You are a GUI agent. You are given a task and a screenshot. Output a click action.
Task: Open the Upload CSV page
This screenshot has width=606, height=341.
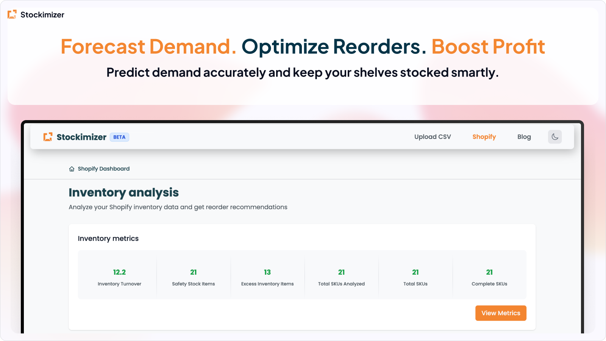click(432, 137)
